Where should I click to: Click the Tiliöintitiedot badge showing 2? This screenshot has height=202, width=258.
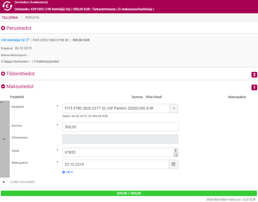pyautogui.click(x=254, y=75)
